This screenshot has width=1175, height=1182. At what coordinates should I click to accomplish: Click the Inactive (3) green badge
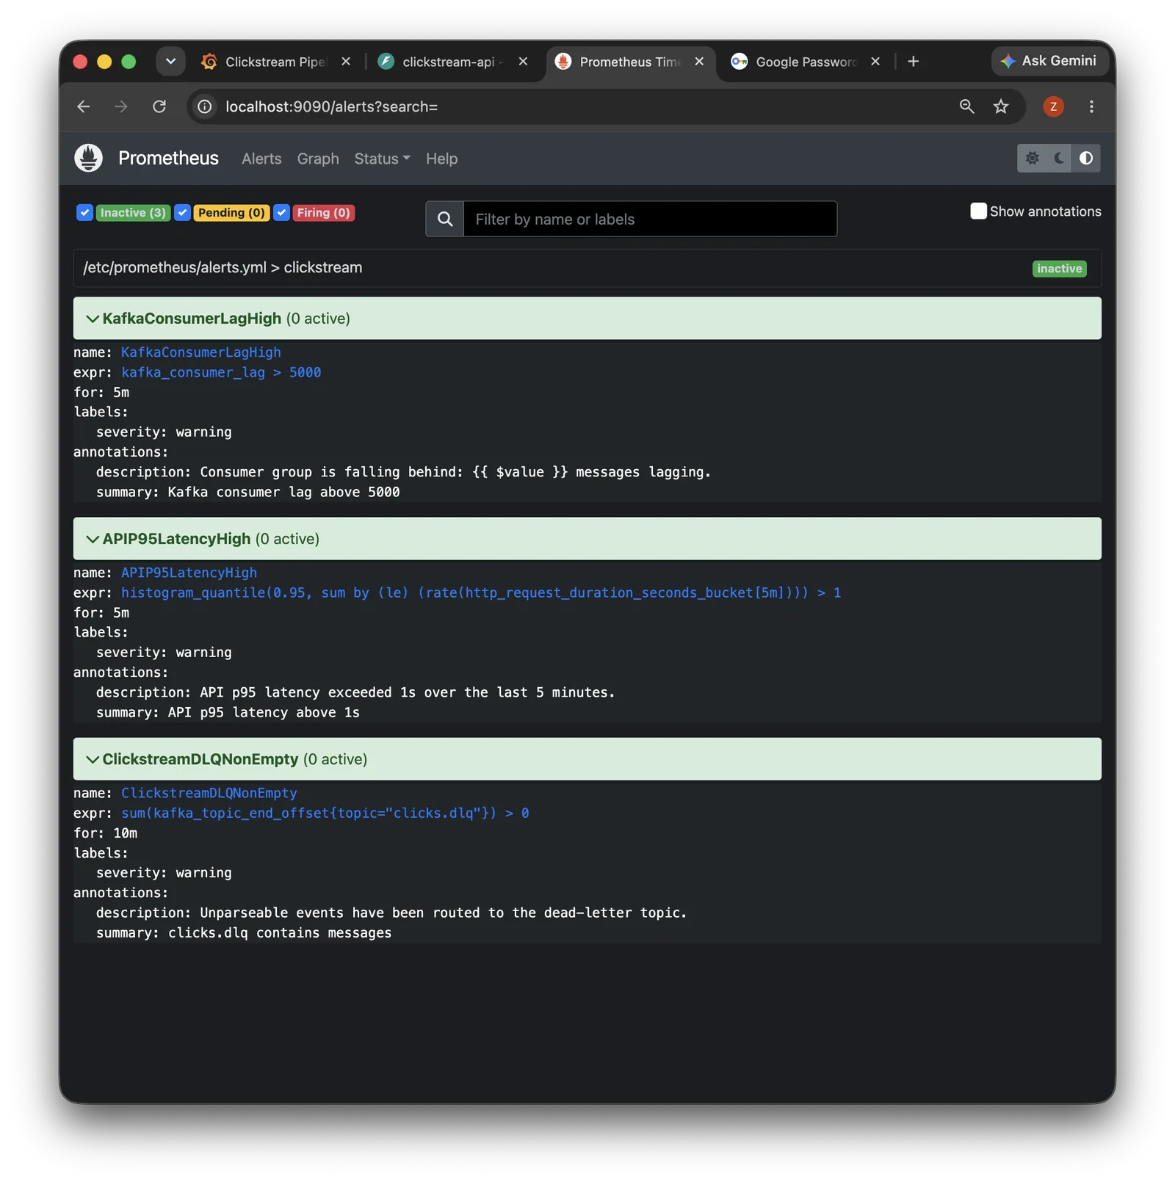[133, 213]
